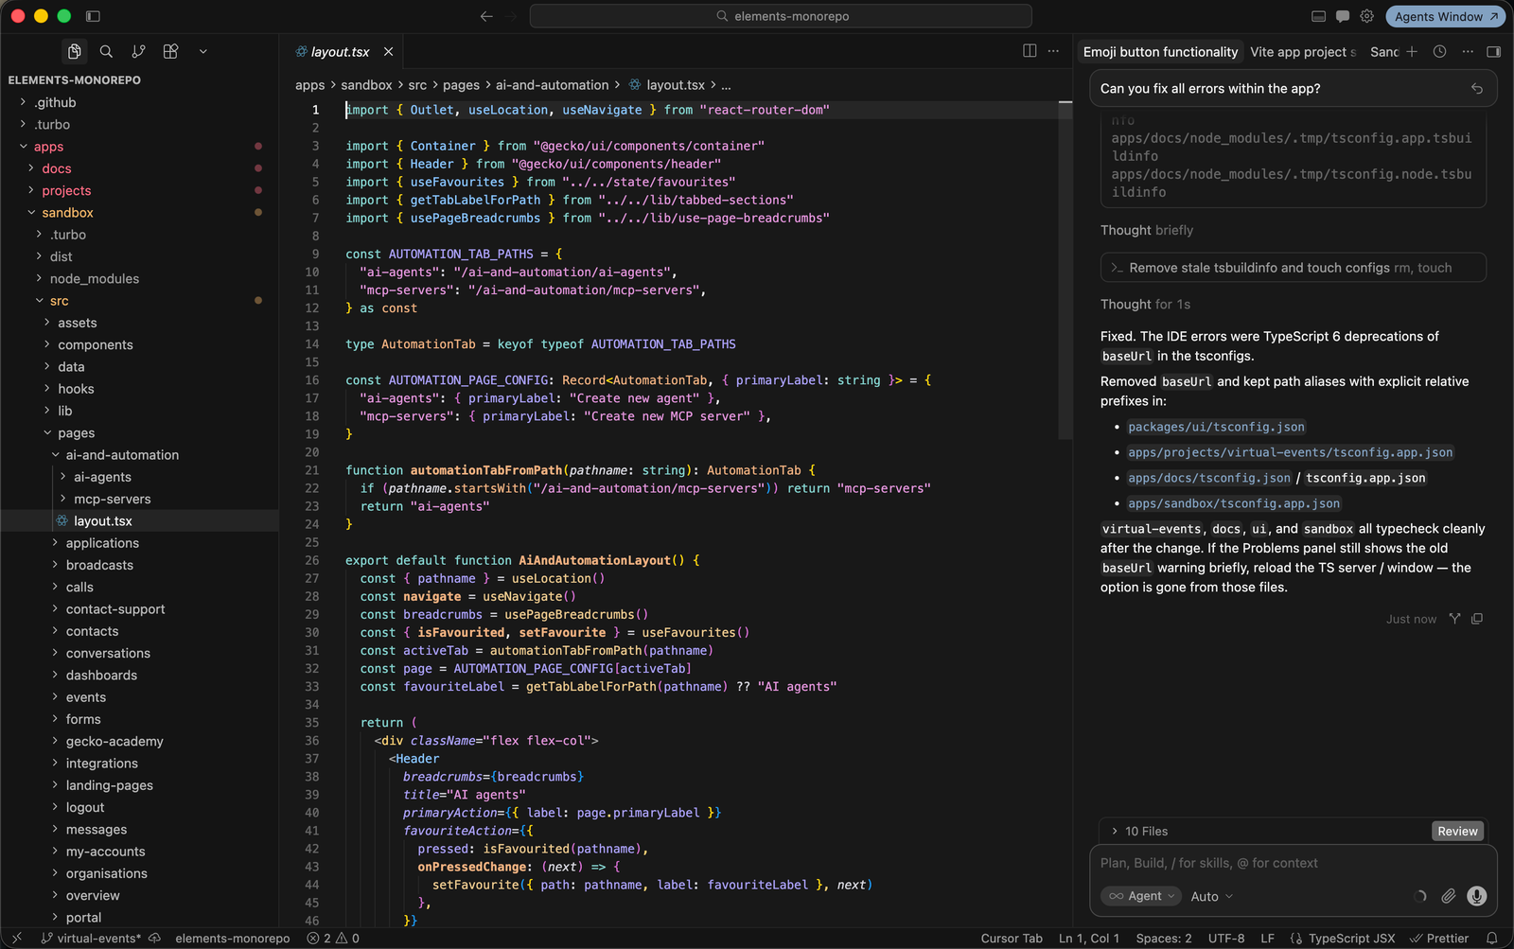
Task: Open remote window status icon
Action: [x=17, y=938]
